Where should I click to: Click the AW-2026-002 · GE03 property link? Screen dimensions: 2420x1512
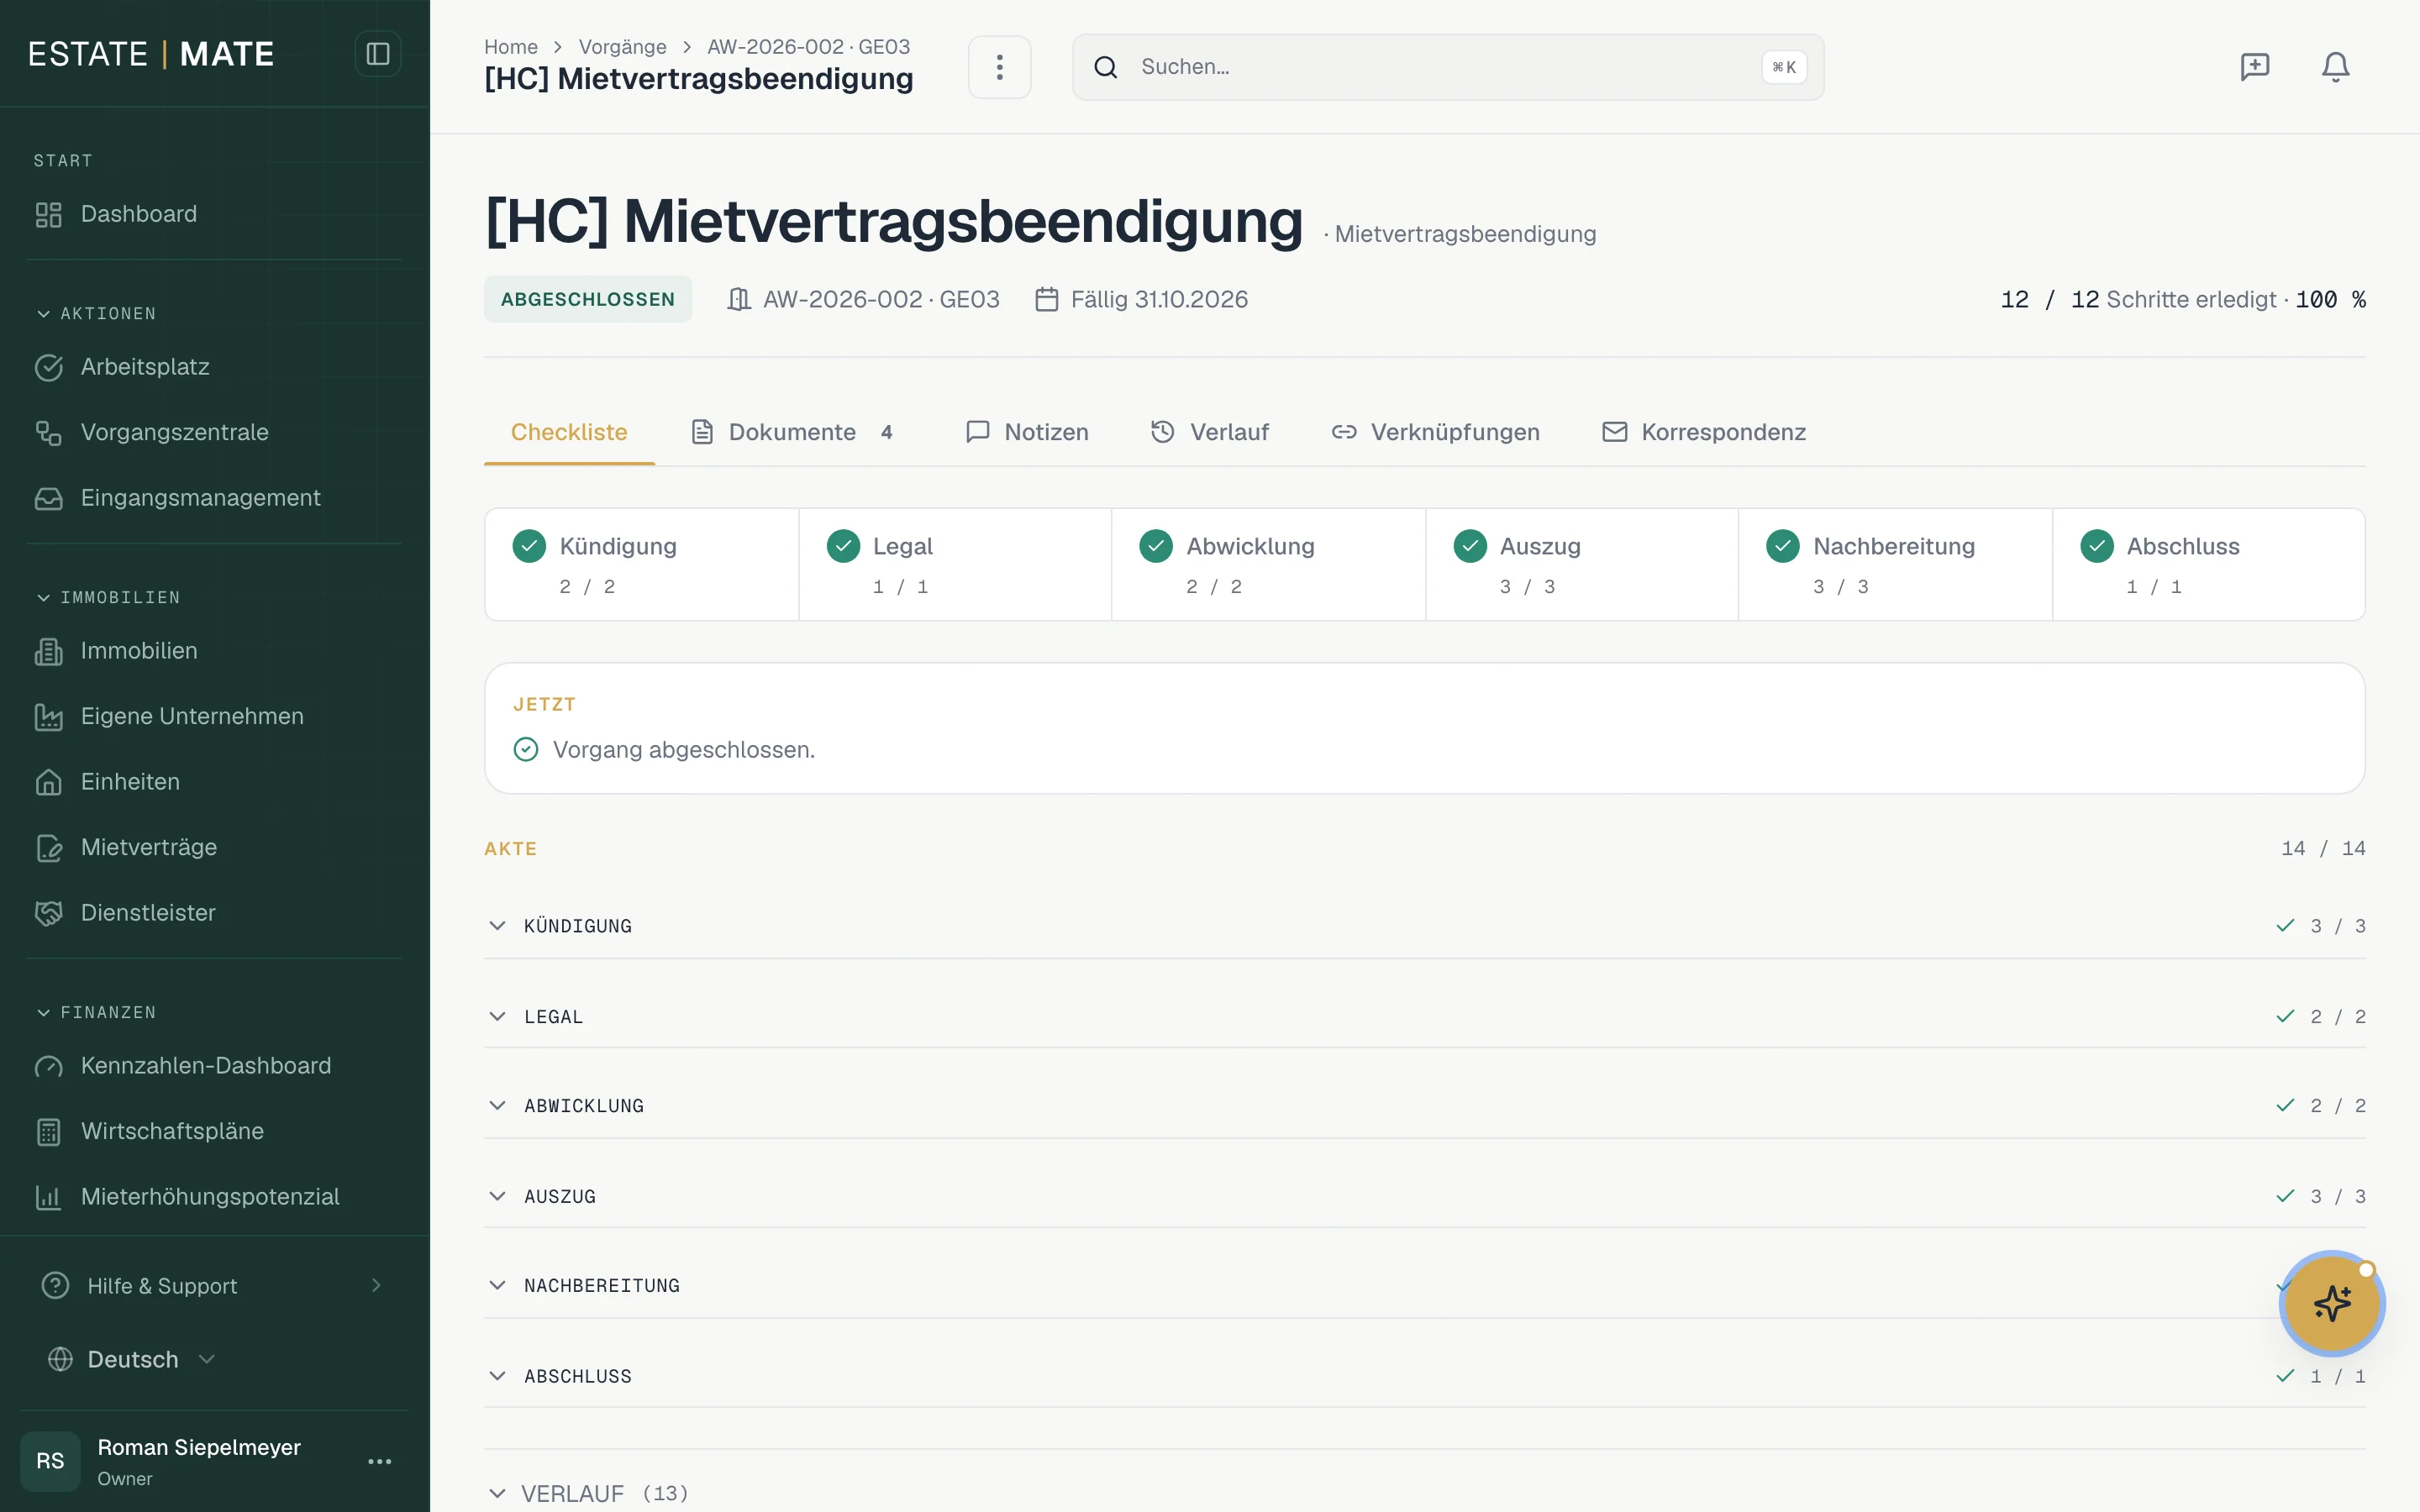(881, 299)
